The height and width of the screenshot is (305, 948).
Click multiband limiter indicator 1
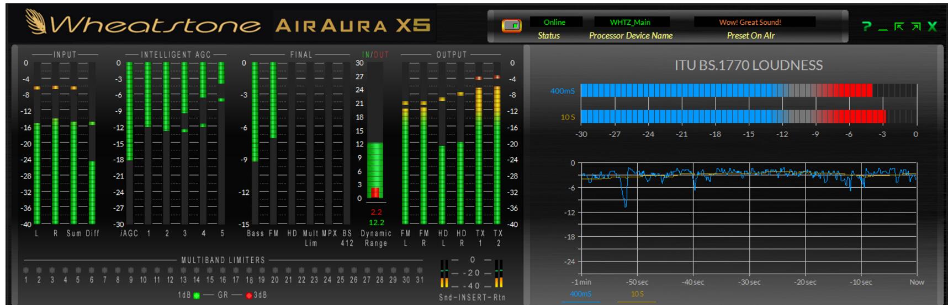click(x=25, y=270)
